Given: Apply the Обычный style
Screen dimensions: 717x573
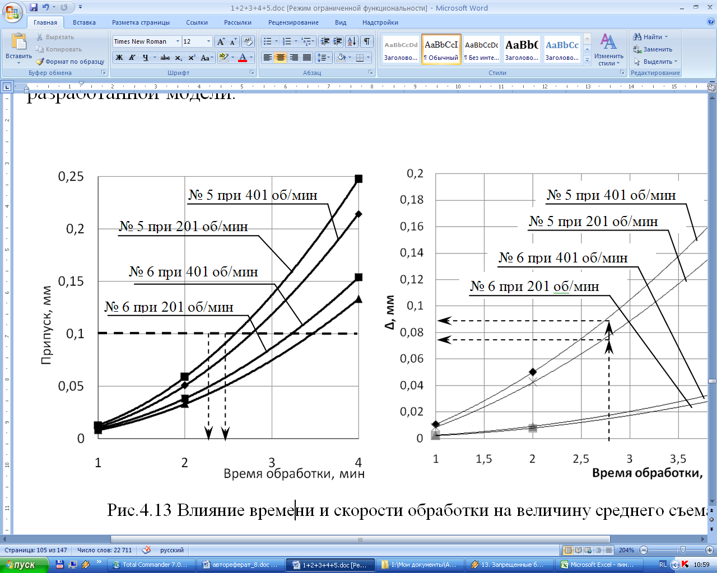Looking at the screenshot, I should pos(441,50).
